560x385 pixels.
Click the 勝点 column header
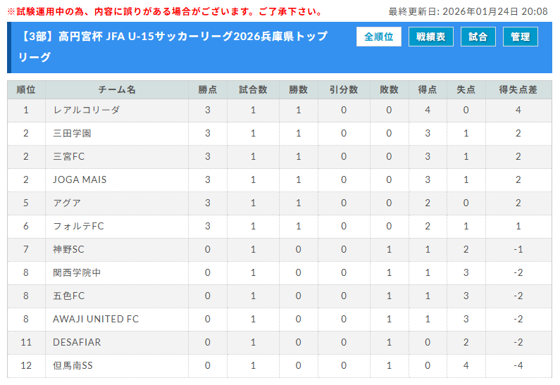(208, 90)
